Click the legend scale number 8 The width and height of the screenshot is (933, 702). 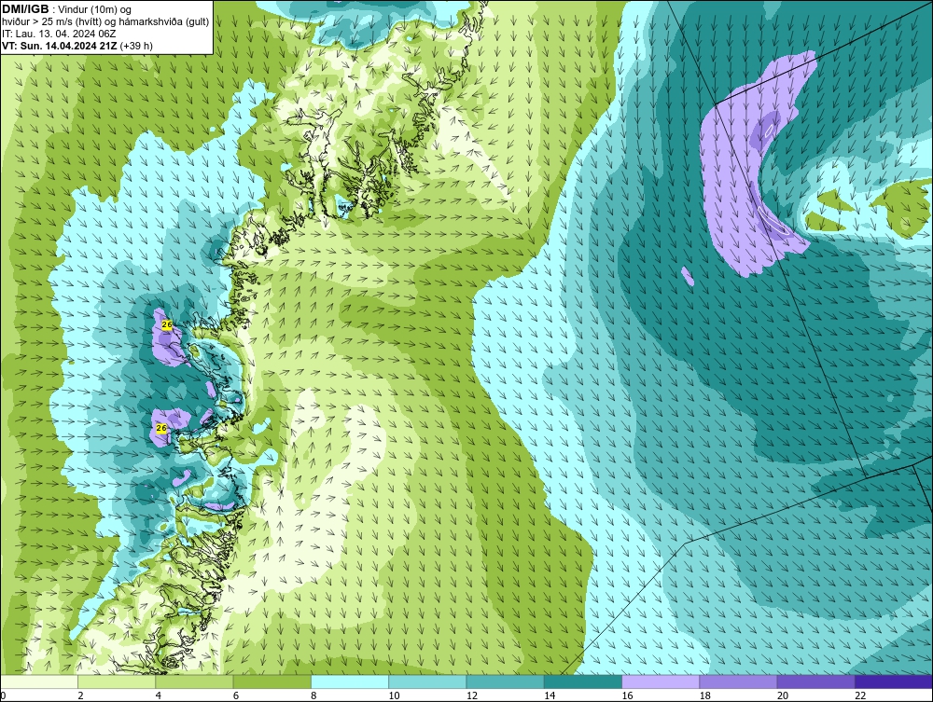[x=313, y=696]
